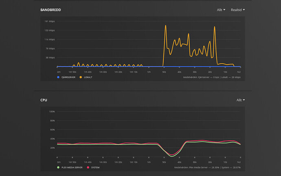This screenshot has height=176, width=281.
Task: Toggle the blue Fjärrserver legend dot
Action: (58, 77)
